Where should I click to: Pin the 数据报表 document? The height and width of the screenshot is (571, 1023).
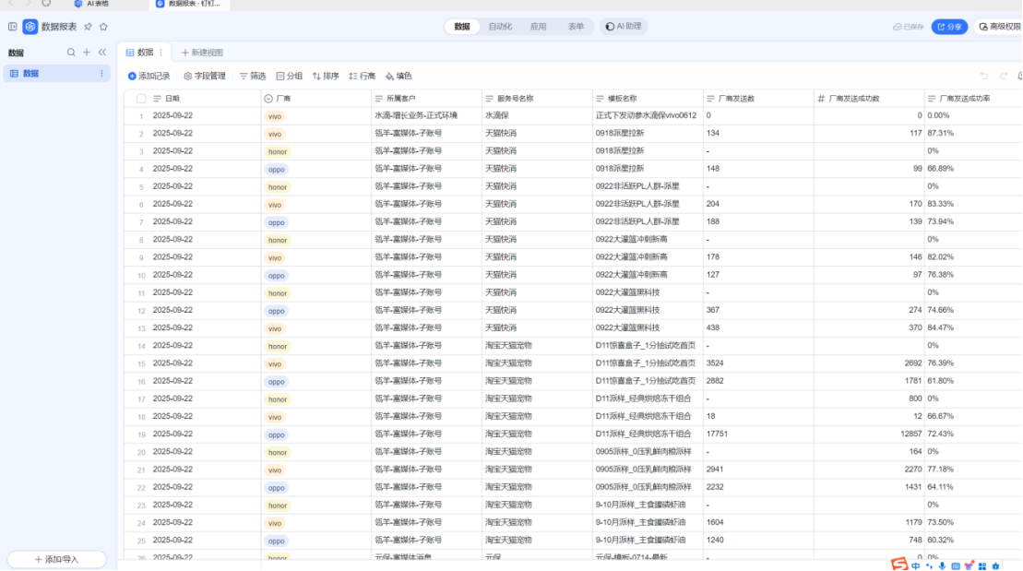click(x=88, y=27)
